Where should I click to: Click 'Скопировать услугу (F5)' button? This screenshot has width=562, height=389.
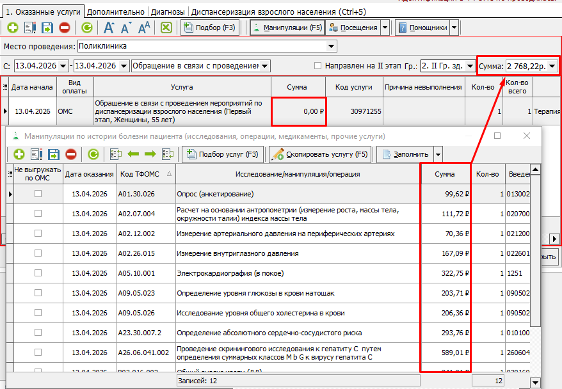point(320,154)
